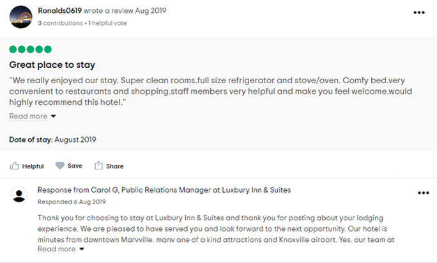Click the arrow beside the response's Read more
Viewport: 437px width, 263px height.
click(82, 250)
